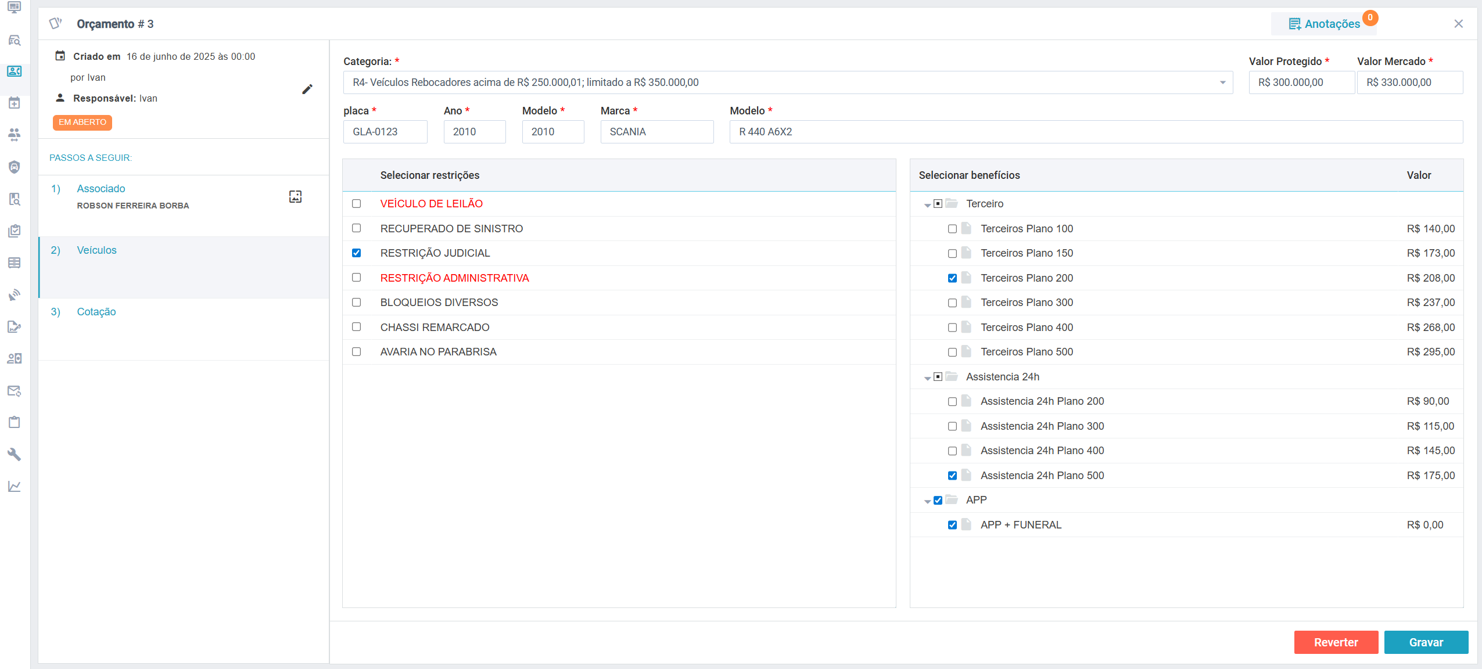Open Anotações notes panel
Image resolution: width=1482 pixels, height=669 pixels.
point(1324,24)
